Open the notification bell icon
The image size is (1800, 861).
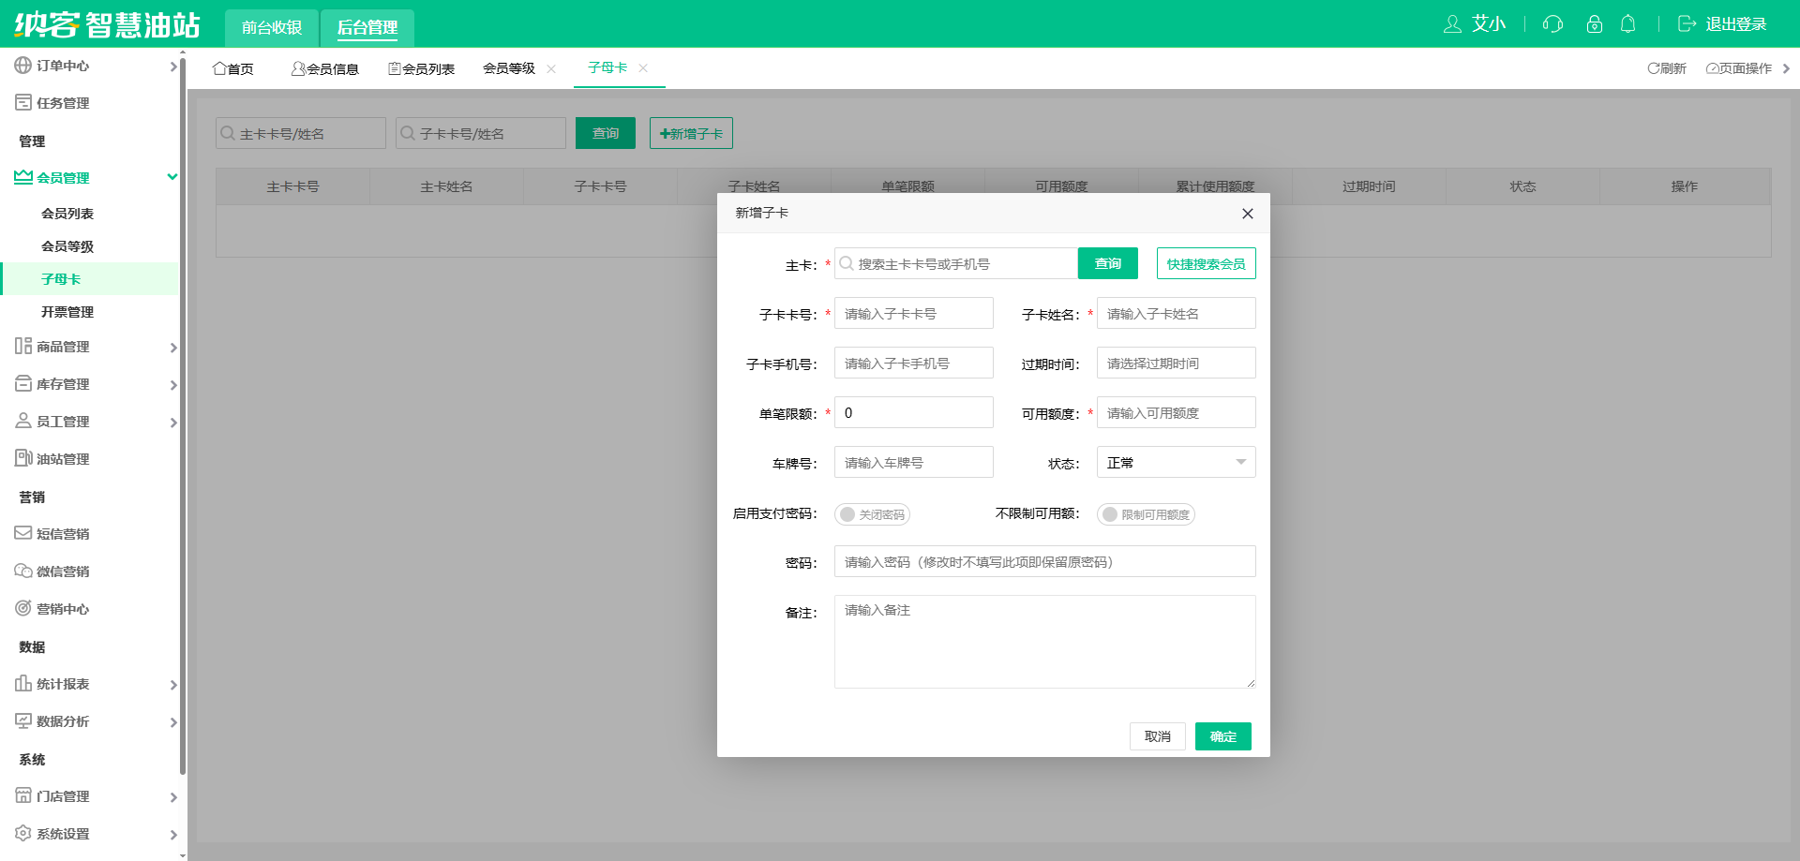[x=1628, y=24]
